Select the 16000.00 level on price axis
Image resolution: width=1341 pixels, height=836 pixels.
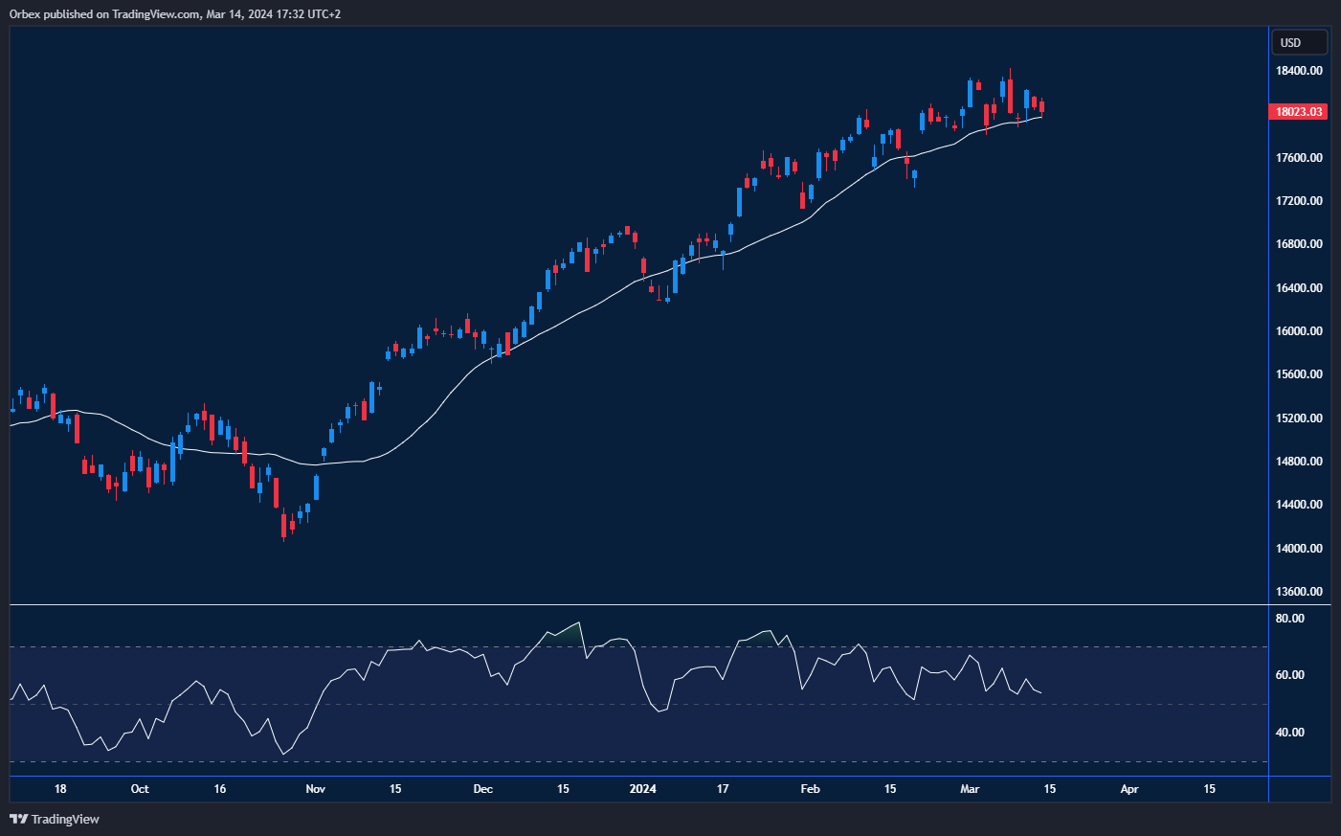[x=1298, y=331]
